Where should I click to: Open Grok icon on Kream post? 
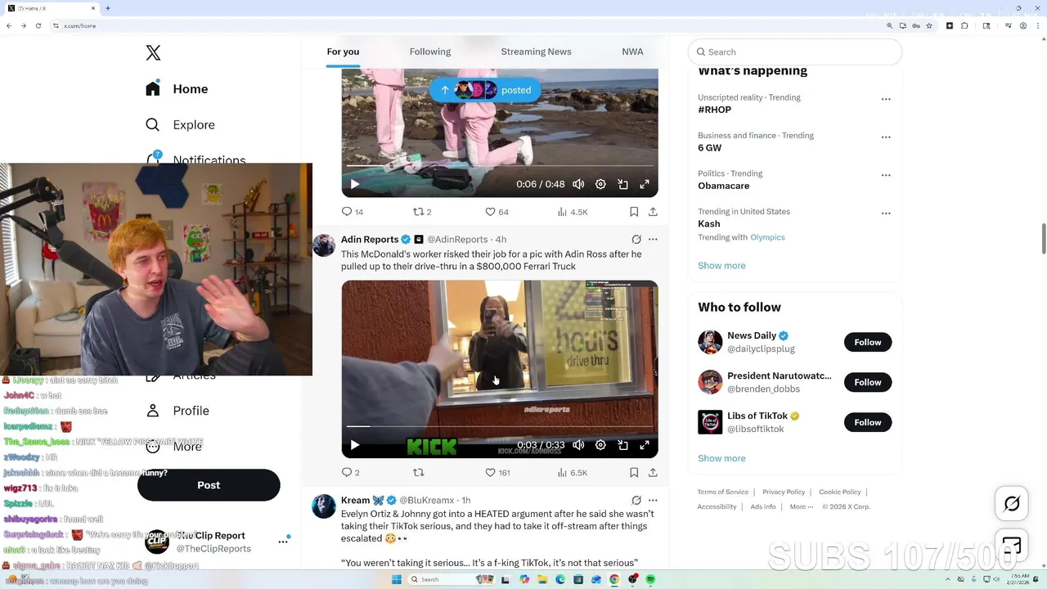coord(636,501)
